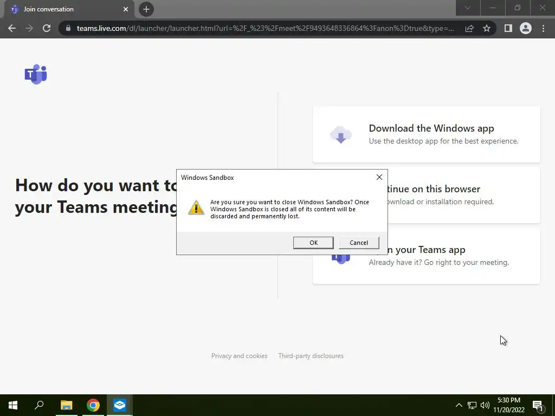The height and width of the screenshot is (416, 555).
Task: Open Chrome profile avatar menu
Action: click(526, 28)
